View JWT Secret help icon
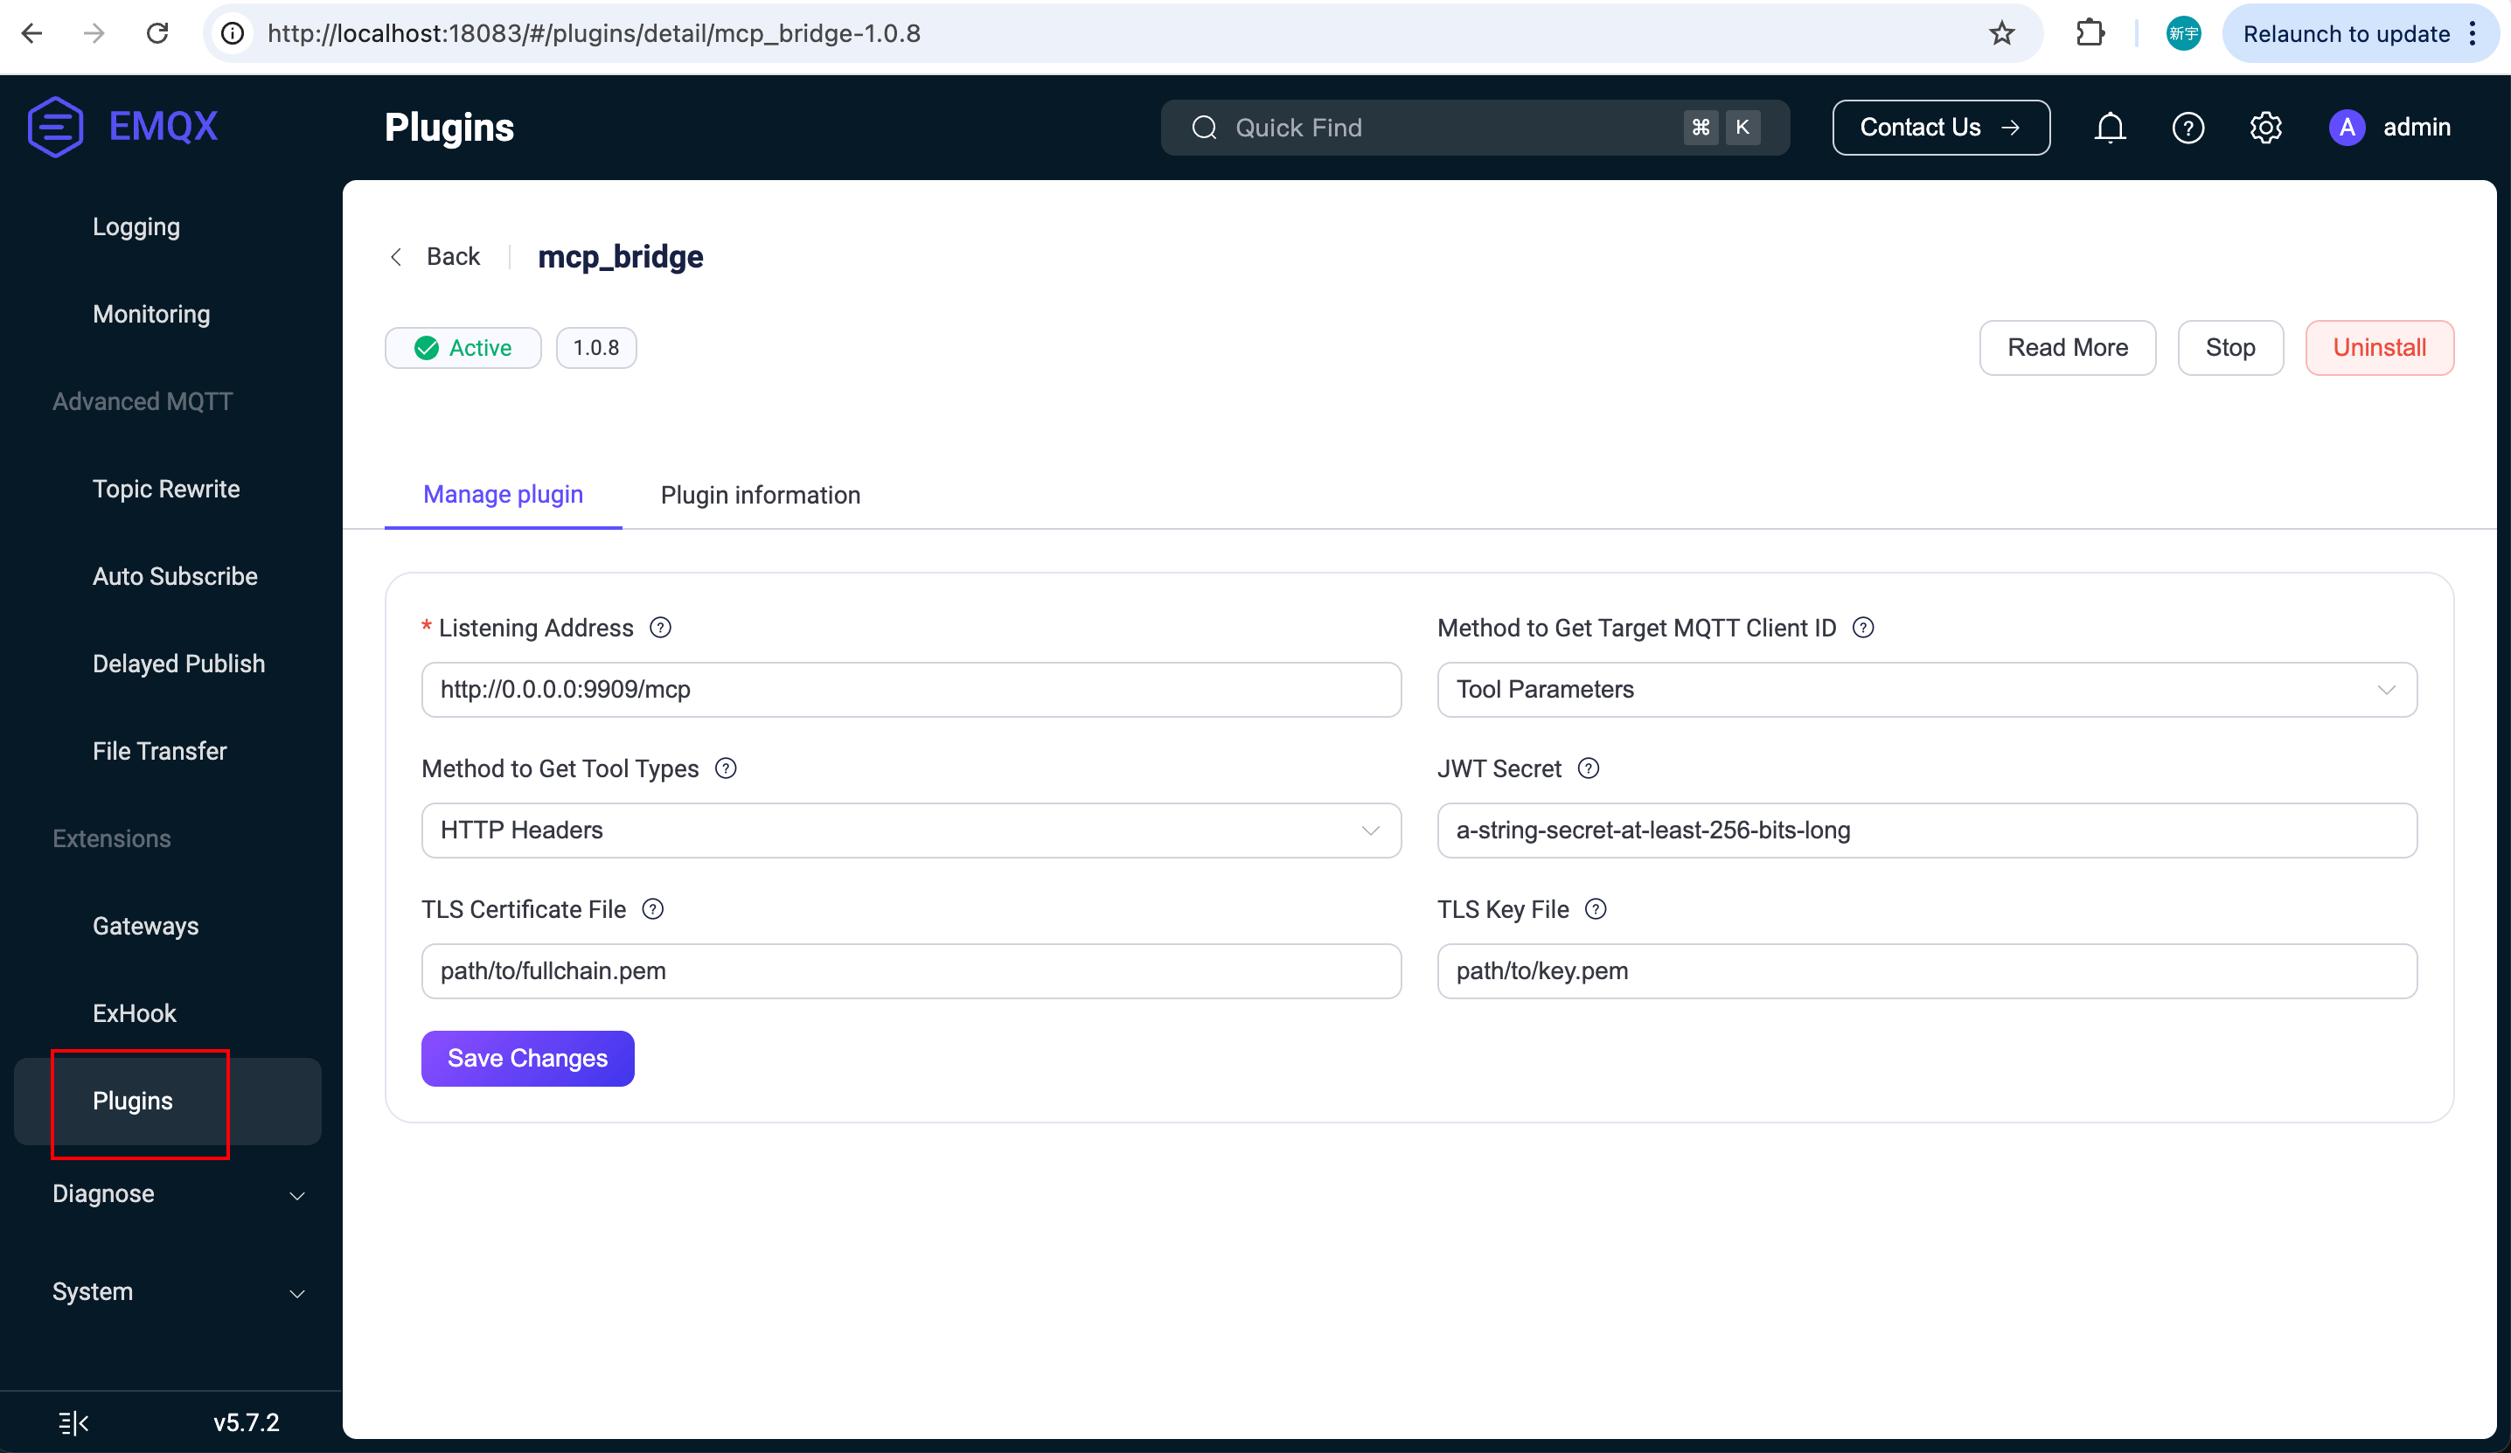 point(1588,768)
